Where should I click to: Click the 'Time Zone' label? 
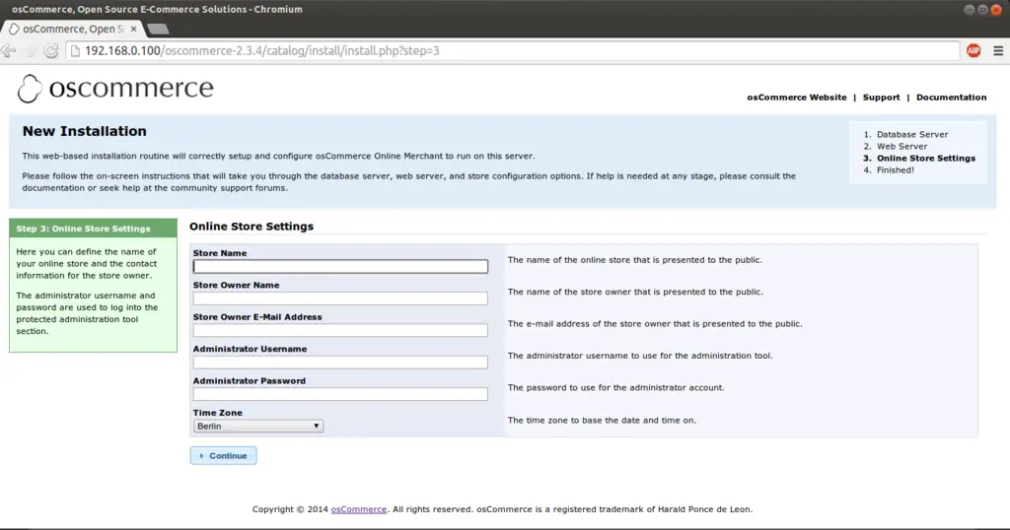coord(218,413)
